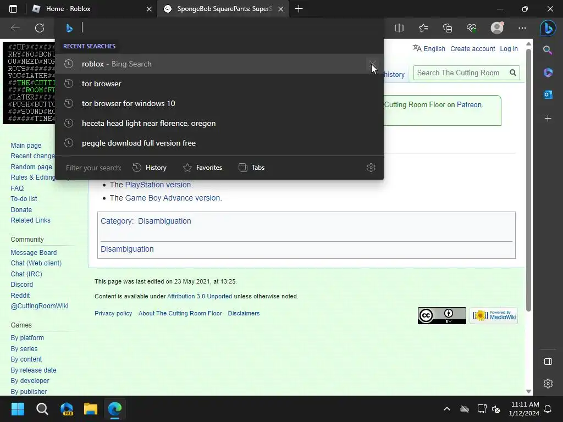Viewport: 563px width, 422px height.
Task: Click the Creative Commons BY badge
Action: pyautogui.click(x=441, y=316)
